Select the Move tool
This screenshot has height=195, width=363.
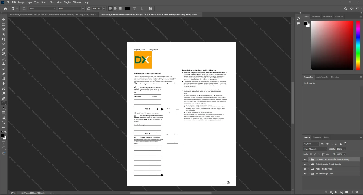pyautogui.click(x=4, y=20)
